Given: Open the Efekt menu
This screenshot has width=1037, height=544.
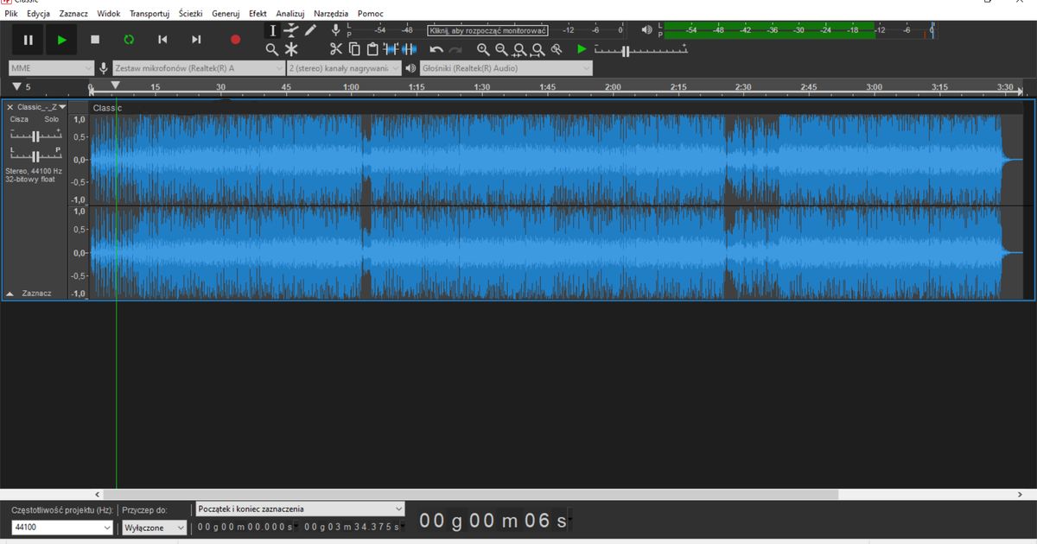Looking at the screenshot, I should tap(258, 14).
